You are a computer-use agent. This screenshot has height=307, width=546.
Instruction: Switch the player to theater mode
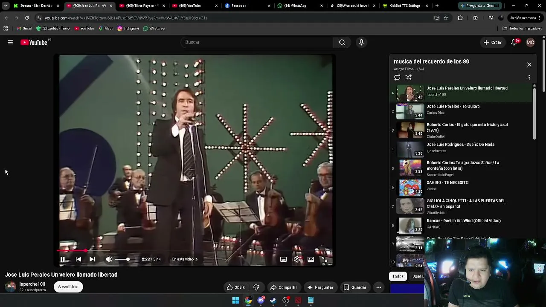click(x=311, y=259)
